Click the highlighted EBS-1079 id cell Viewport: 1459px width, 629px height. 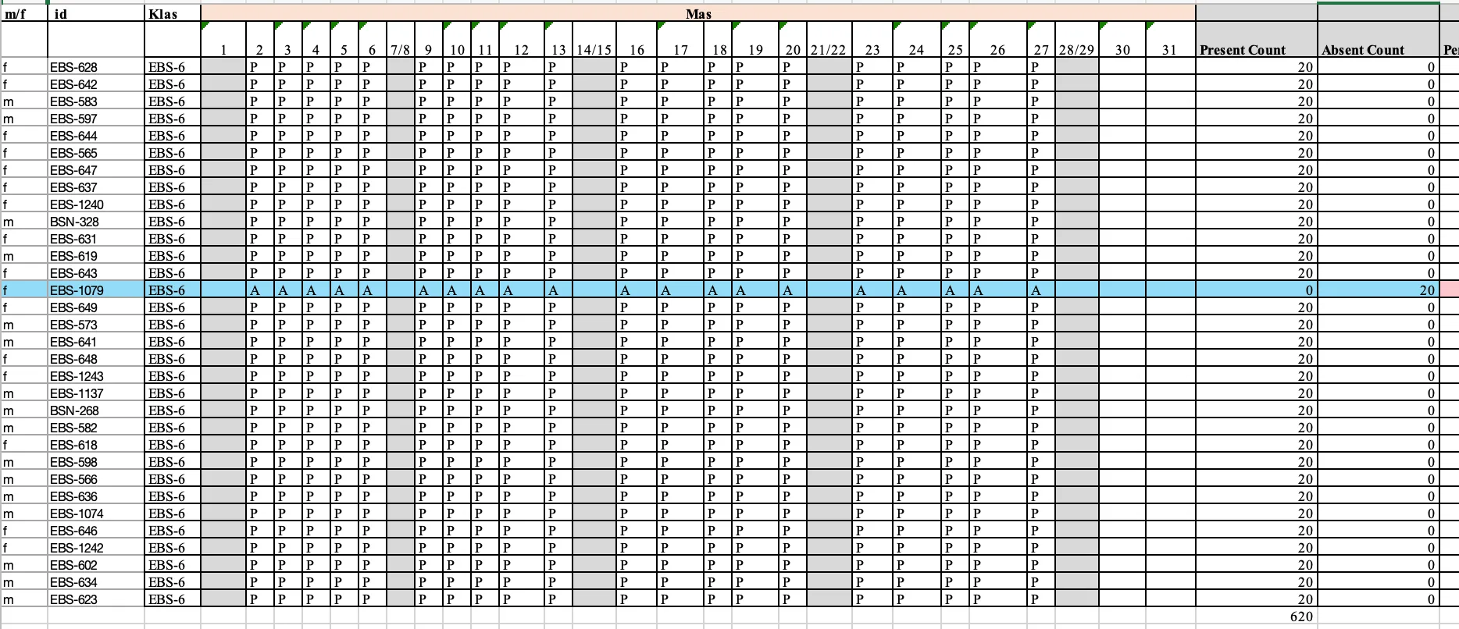point(96,290)
